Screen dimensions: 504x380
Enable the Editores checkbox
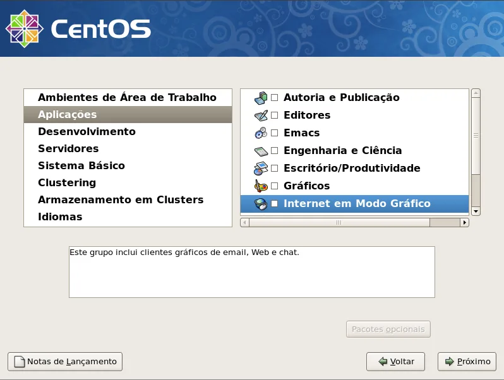(x=275, y=116)
